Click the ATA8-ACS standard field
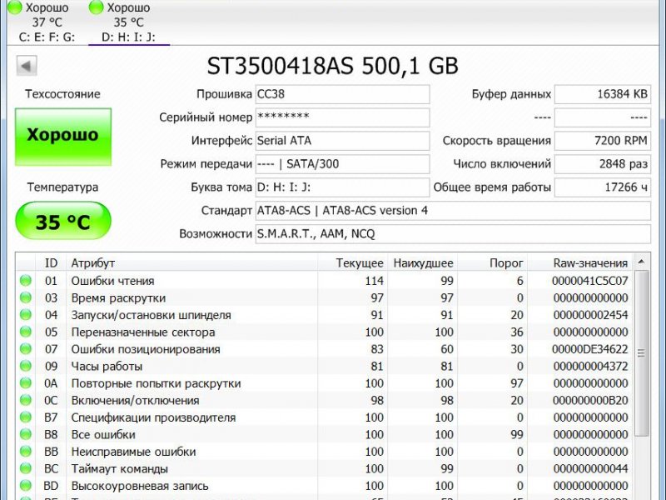The height and width of the screenshot is (500, 666). tap(453, 211)
